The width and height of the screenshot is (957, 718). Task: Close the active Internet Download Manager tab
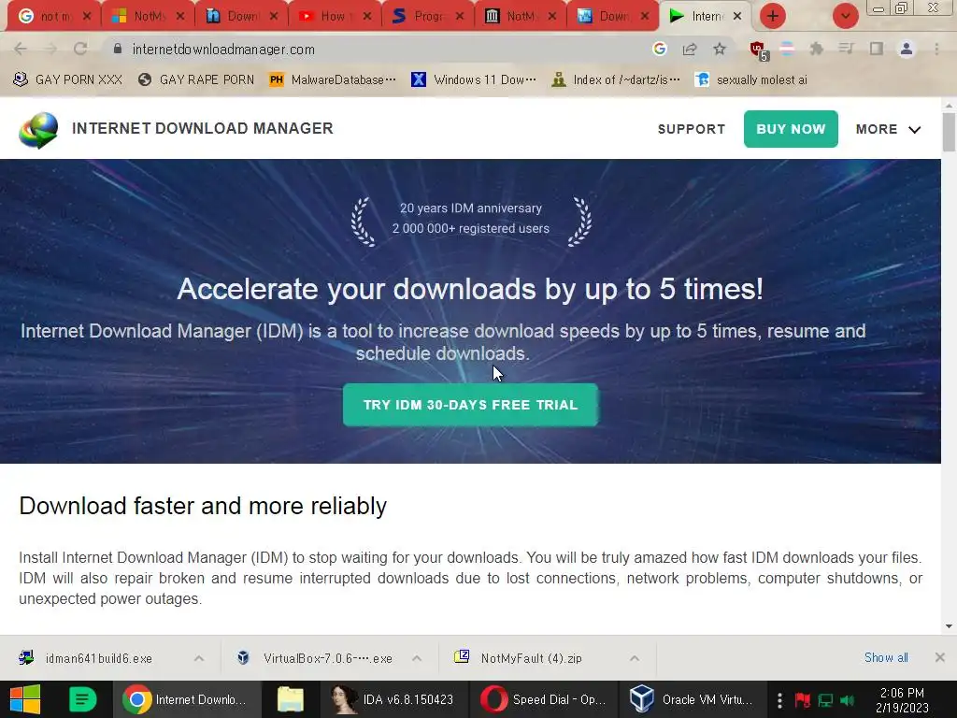click(x=737, y=17)
